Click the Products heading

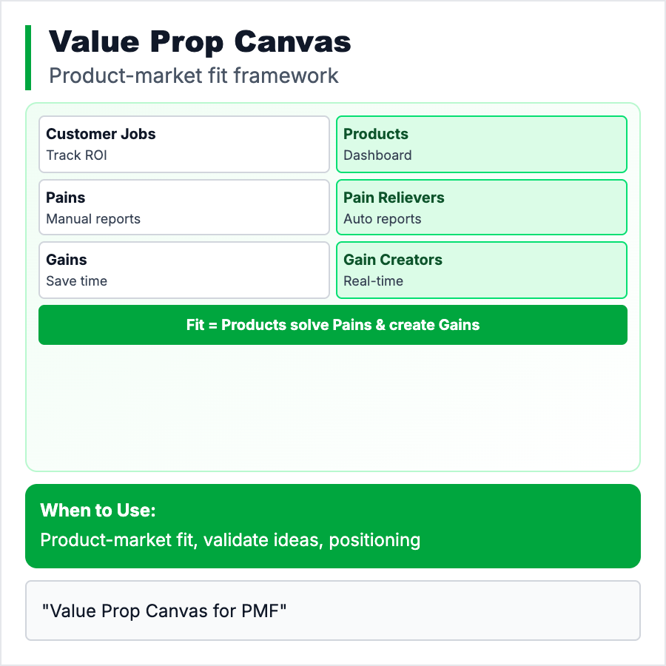(376, 134)
